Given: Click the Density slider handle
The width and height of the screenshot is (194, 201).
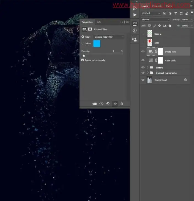Looking at the screenshot, I should 84,56.
